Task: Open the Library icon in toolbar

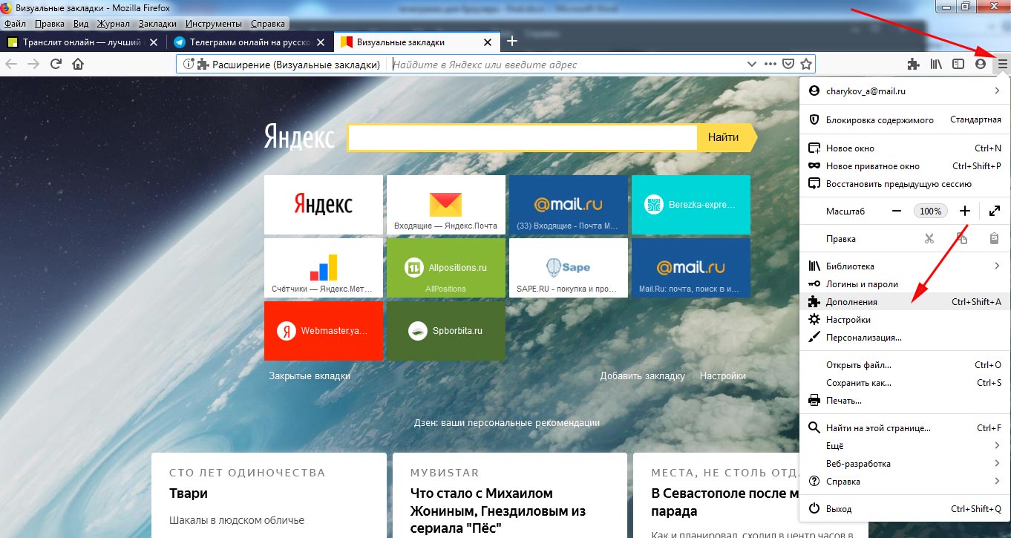Action: tap(937, 64)
